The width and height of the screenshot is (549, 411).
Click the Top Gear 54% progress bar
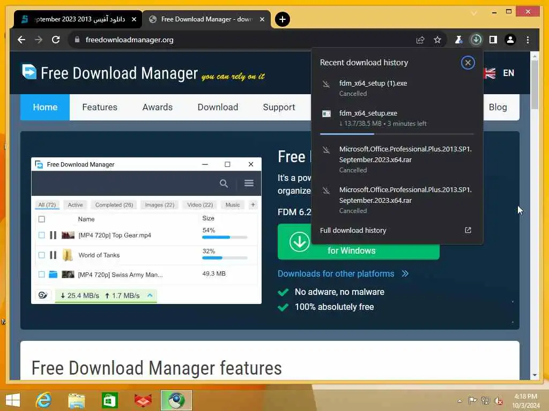tap(225, 237)
